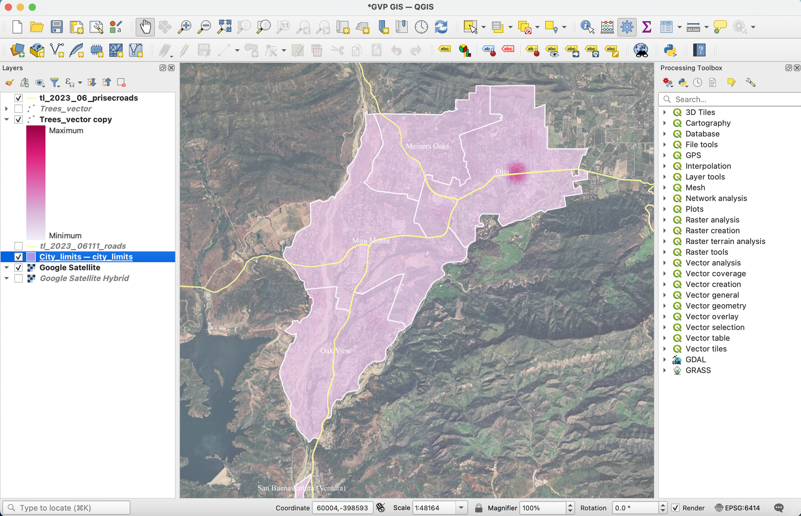Image resolution: width=801 pixels, height=516 pixels.
Task: Hide the Google Satellite layer
Action: point(19,267)
